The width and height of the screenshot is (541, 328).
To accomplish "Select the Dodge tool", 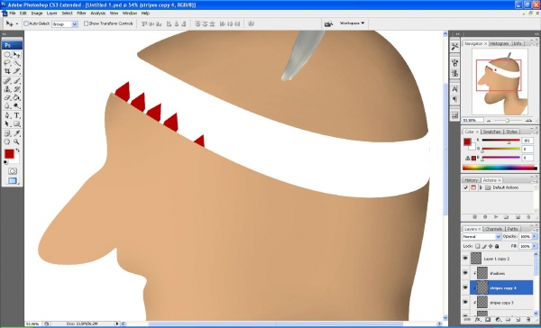I will click(16, 106).
